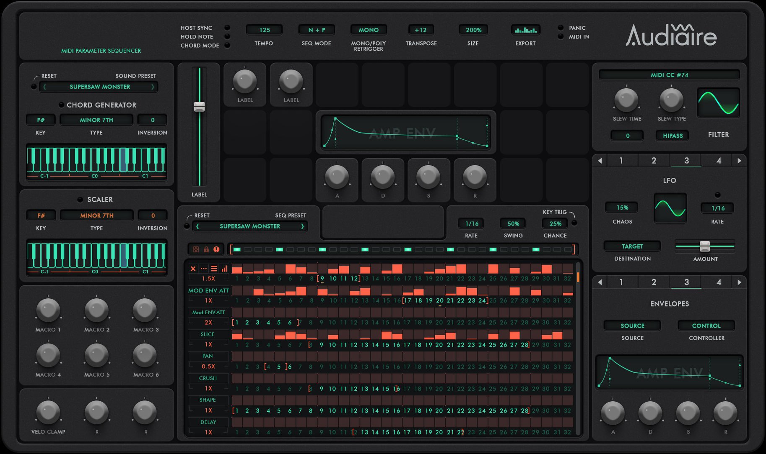Open the Chord Generator Minor 7th type selector
This screenshot has width=766, height=454.
[x=96, y=120]
